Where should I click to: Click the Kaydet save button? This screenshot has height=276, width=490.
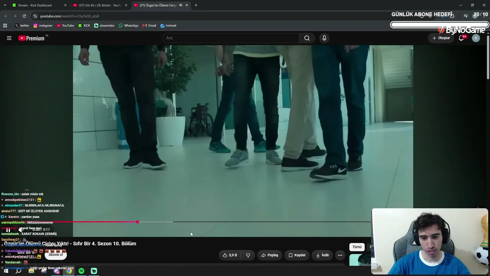(x=297, y=255)
